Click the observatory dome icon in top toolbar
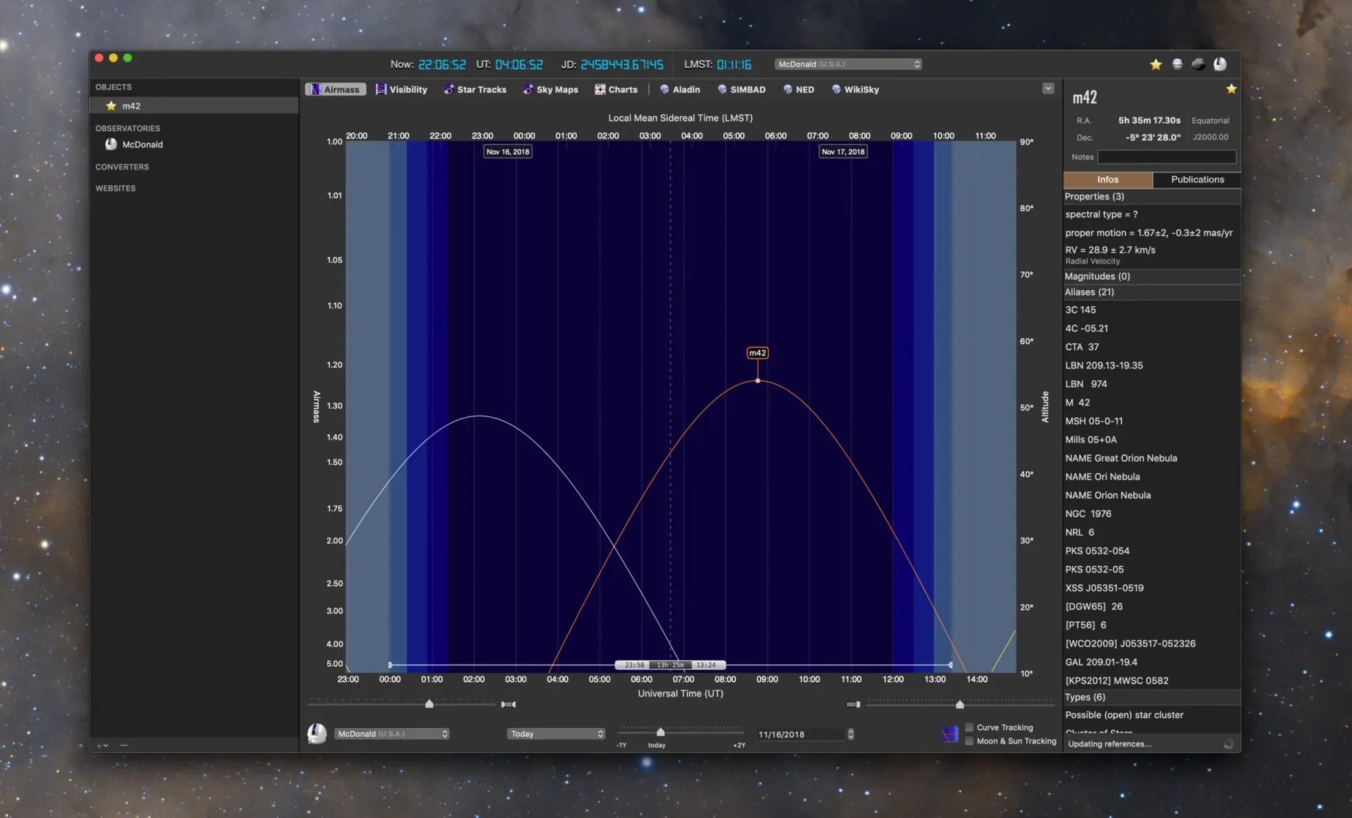The height and width of the screenshot is (818, 1352). point(1220,64)
